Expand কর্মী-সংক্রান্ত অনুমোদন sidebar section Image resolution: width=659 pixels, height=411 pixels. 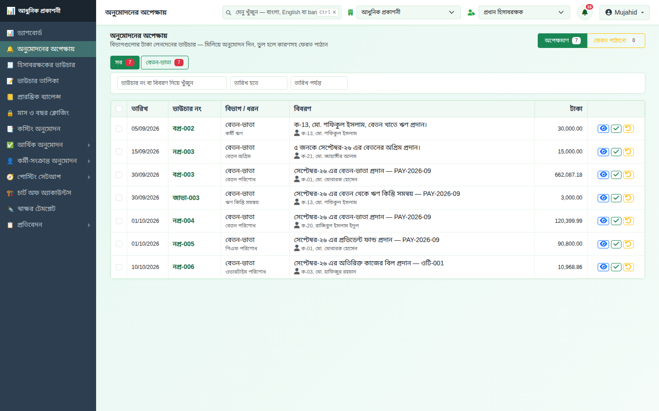48,161
